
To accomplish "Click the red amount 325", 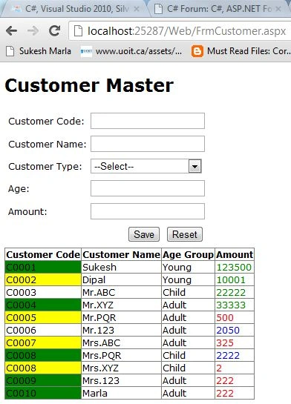I will coord(225,343).
